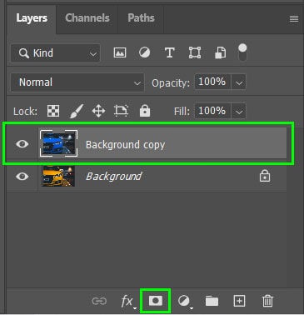Open the Layers panel menu

(294, 19)
